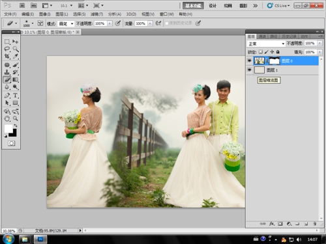
Task: Select the Gradient tool
Action: click(15, 79)
